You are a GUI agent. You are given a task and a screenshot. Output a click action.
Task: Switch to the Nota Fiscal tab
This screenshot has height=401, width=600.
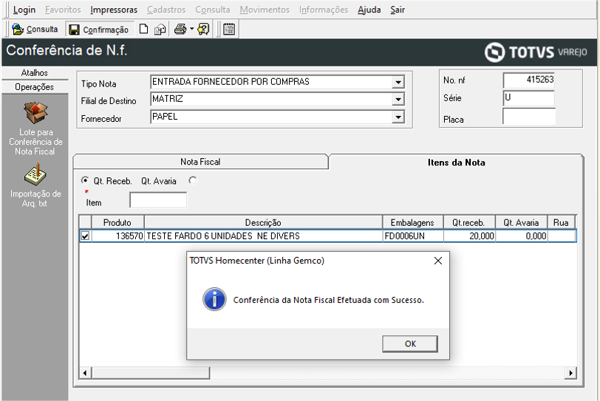[200, 162]
